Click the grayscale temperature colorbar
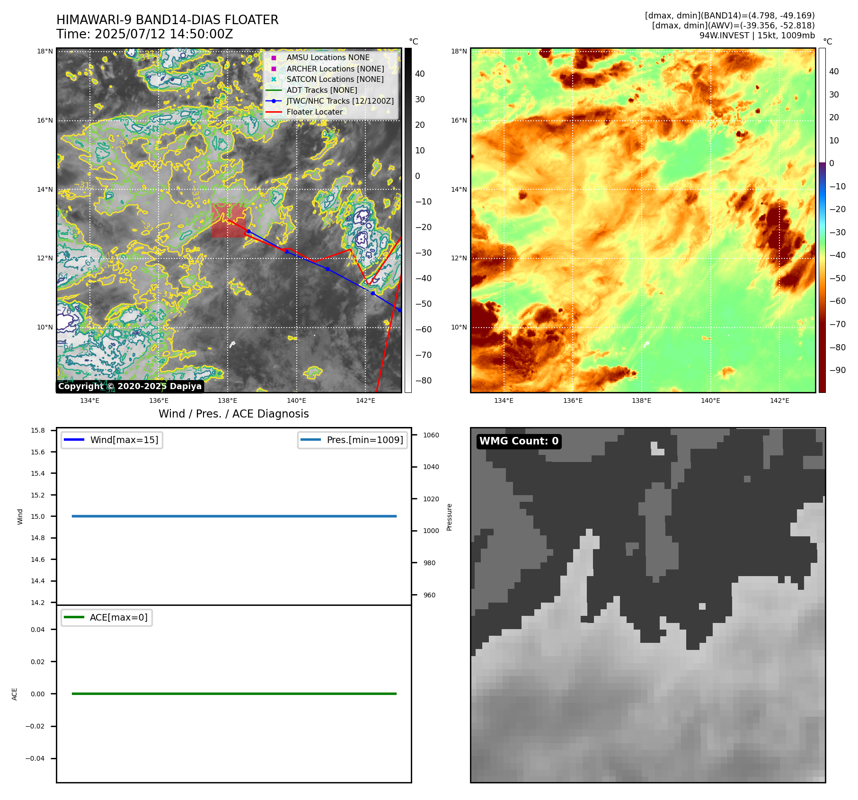858x800 pixels. coord(408,220)
